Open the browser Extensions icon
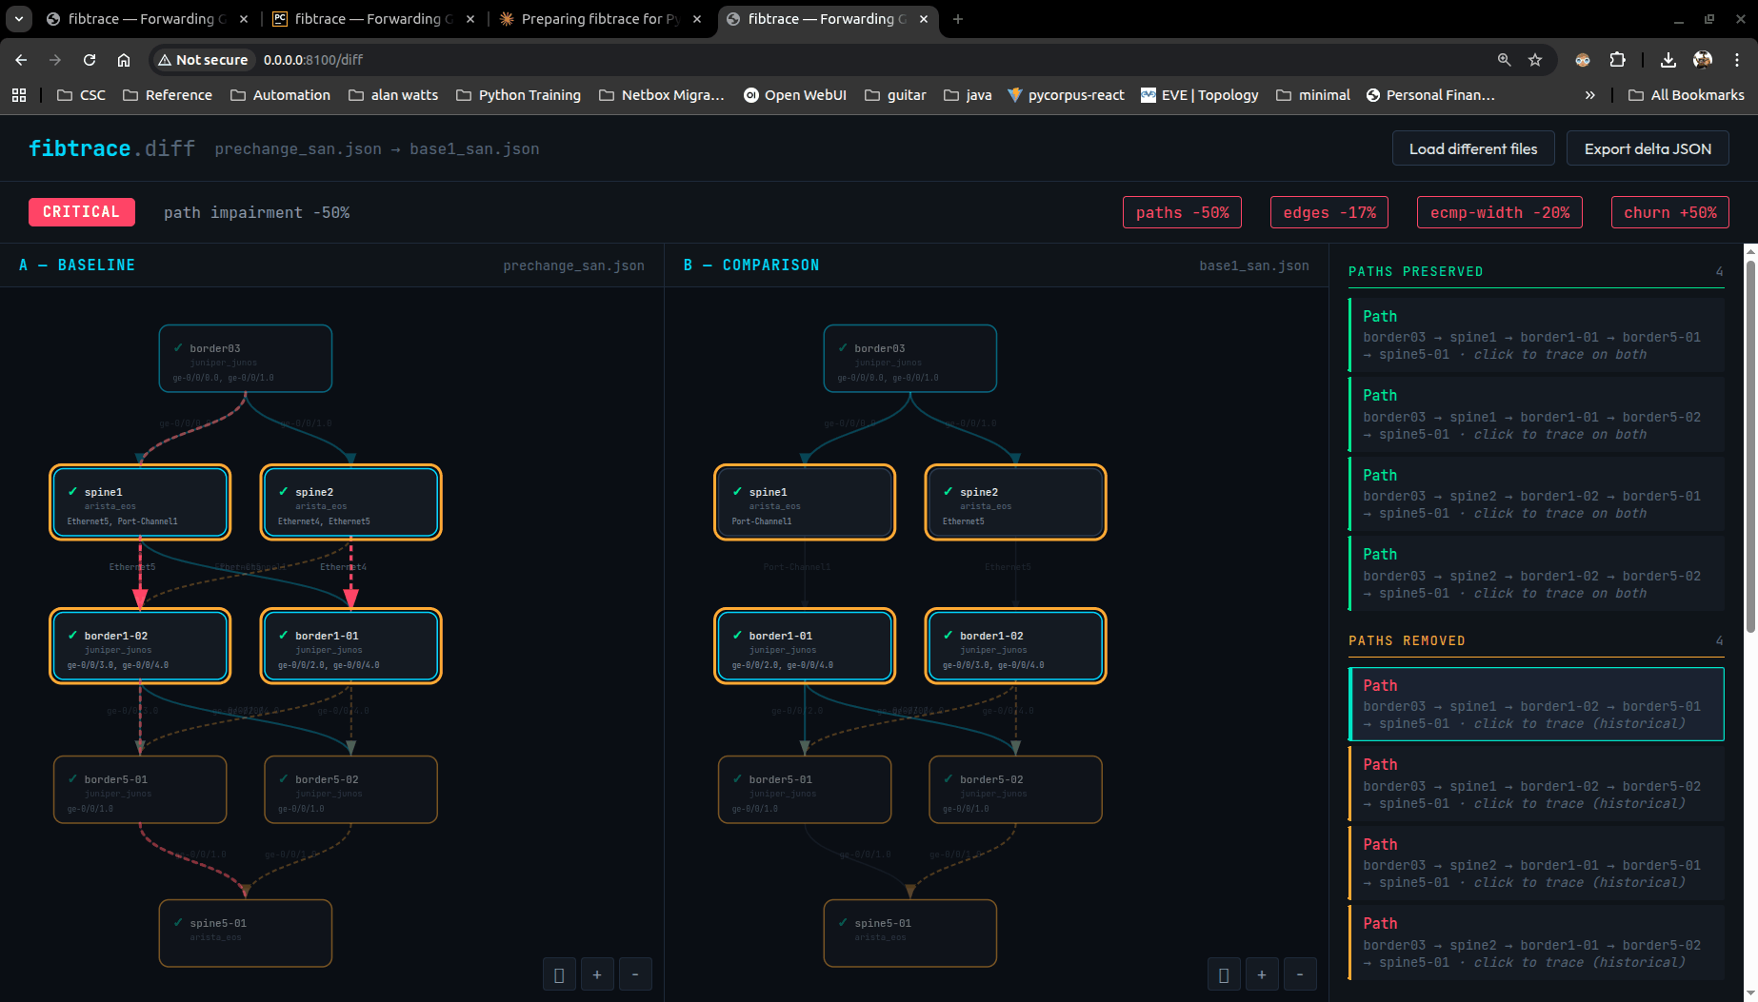Image resolution: width=1758 pixels, height=1002 pixels. [1617, 59]
